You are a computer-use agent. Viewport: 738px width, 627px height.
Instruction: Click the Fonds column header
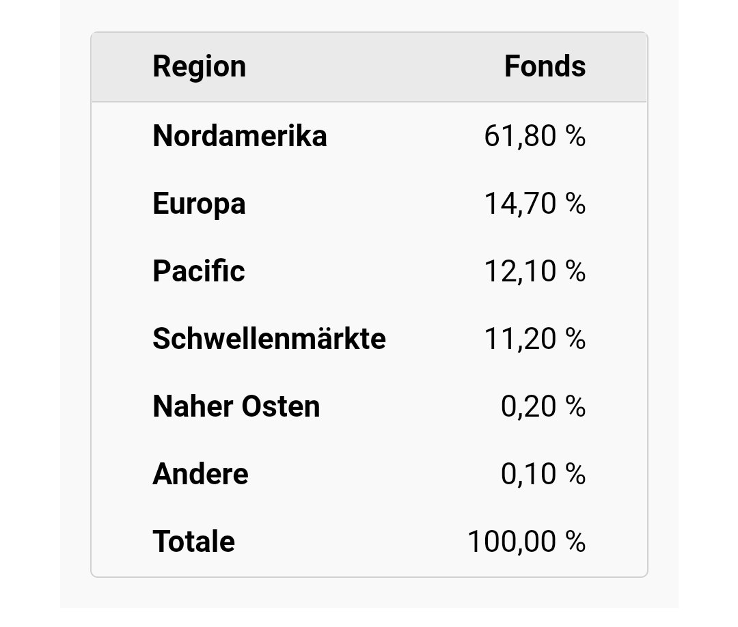click(545, 67)
